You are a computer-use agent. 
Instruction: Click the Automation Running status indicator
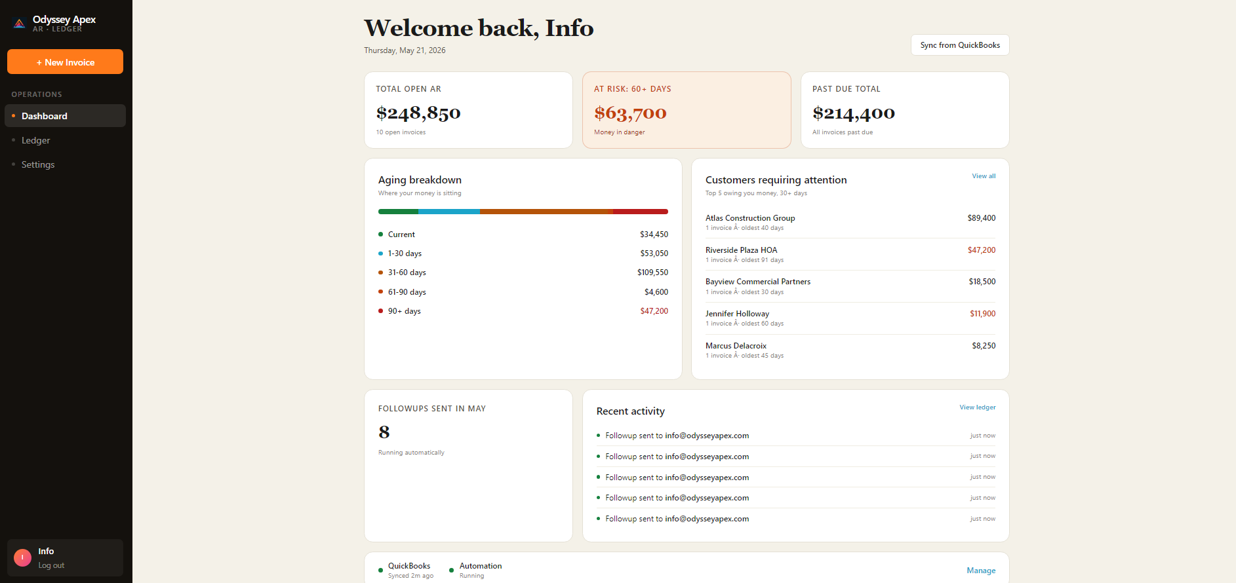click(x=475, y=570)
